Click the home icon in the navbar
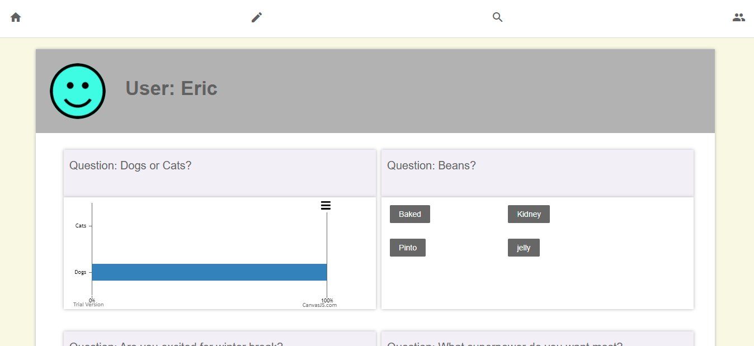Image resolution: width=754 pixels, height=346 pixels. pyautogui.click(x=15, y=17)
